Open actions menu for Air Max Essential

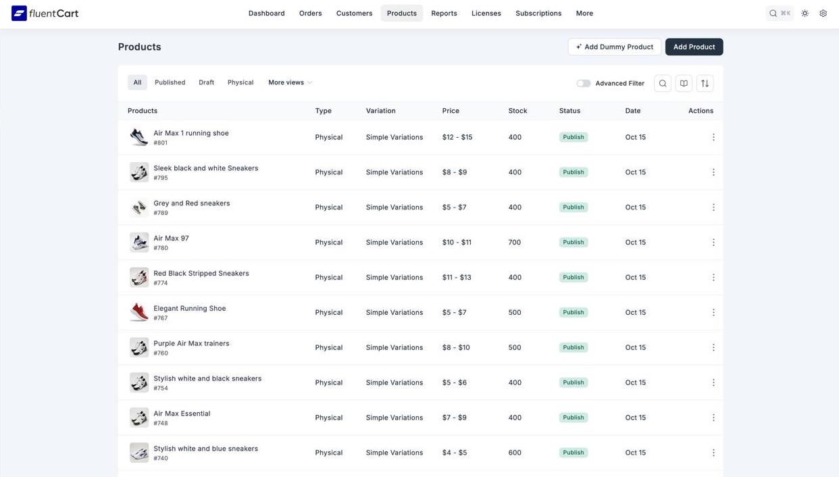[713, 418]
